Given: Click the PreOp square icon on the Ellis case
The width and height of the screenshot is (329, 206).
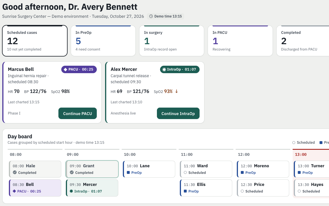Looking at the screenshot, I should click(185, 191).
